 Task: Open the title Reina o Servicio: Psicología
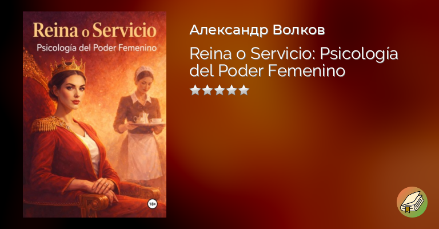pos(294,54)
